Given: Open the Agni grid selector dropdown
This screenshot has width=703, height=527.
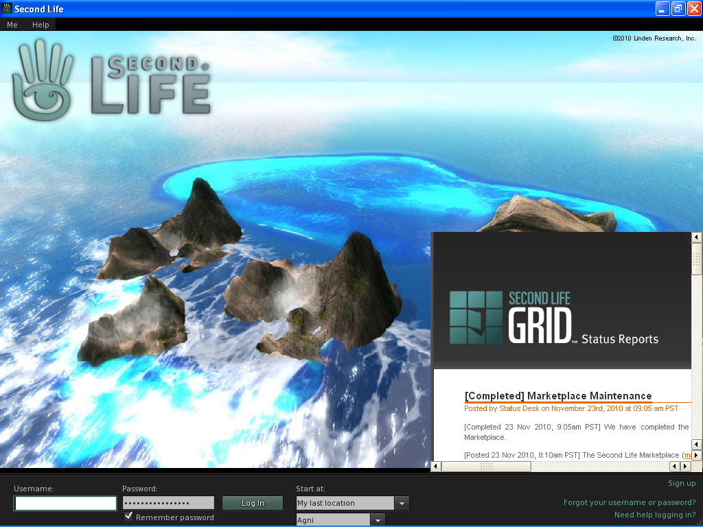Looking at the screenshot, I should coord(378,520).
